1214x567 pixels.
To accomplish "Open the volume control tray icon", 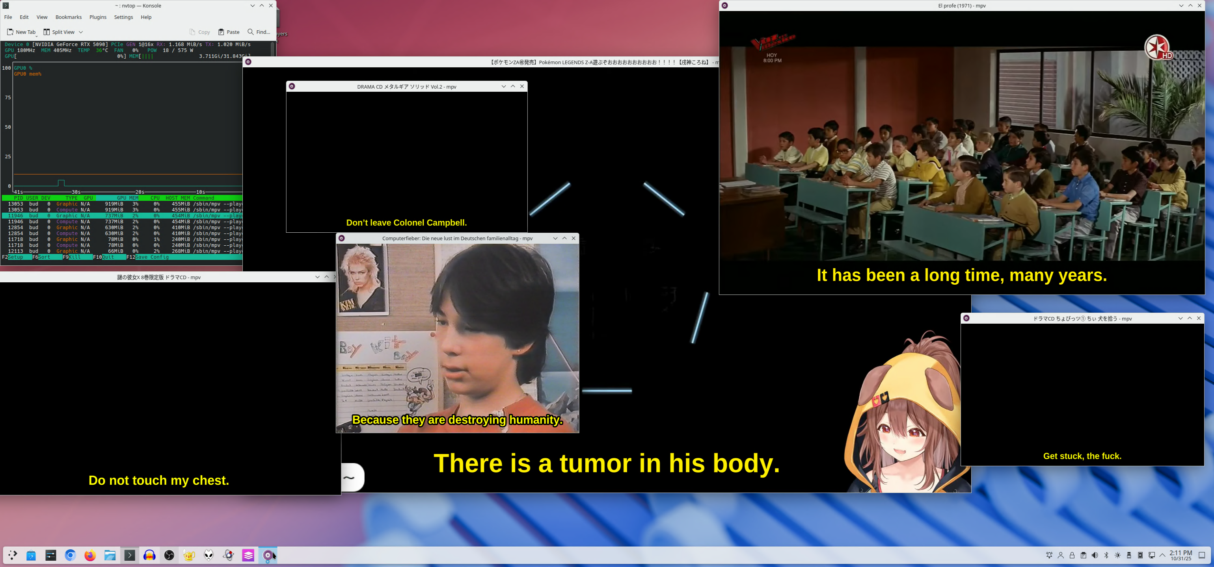I will pos(1095,555).
